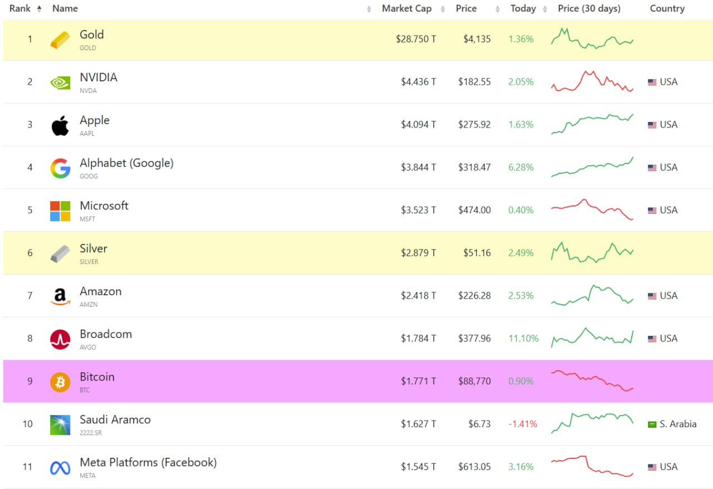
Task: Open the Silver asset link
Action: click(94, 248)
